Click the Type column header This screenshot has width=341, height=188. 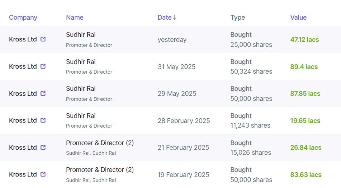click(x=238, y=18)
